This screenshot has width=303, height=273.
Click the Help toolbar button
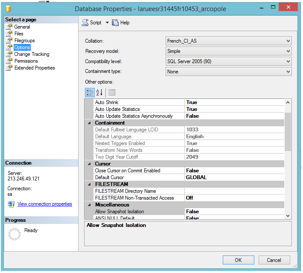pyautogui.click(x=121, y=23)
